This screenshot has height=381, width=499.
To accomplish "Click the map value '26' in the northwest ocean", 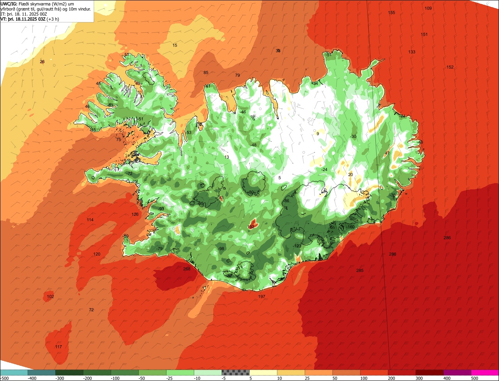I will coord(42,62).
